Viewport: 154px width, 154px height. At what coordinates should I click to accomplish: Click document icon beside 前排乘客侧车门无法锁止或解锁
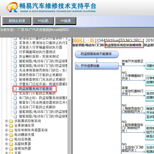click(15, 79)
